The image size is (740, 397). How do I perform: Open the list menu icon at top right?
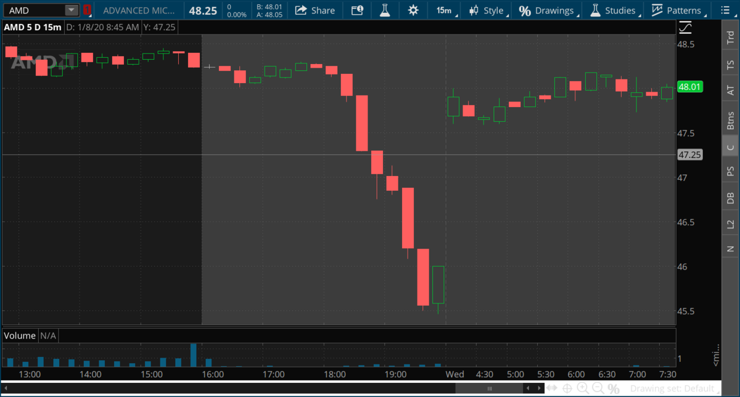coord(725,10)
